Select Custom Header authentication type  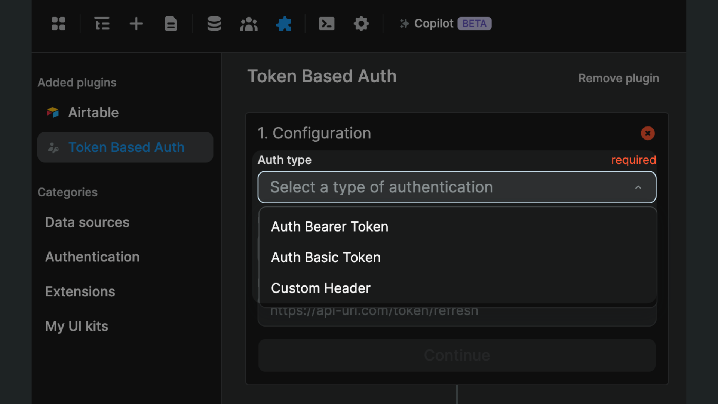tap(320, 288)
